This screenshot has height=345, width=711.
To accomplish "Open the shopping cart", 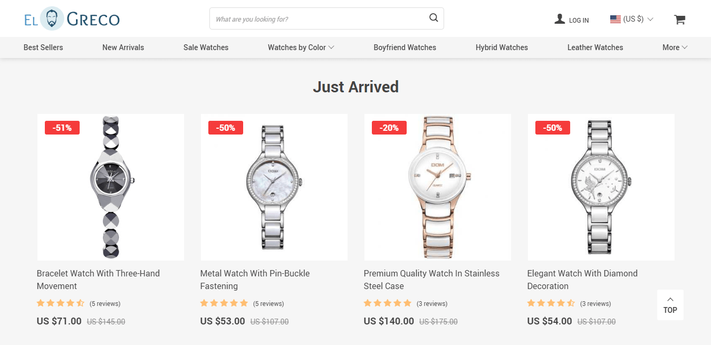I will [679, 20].
